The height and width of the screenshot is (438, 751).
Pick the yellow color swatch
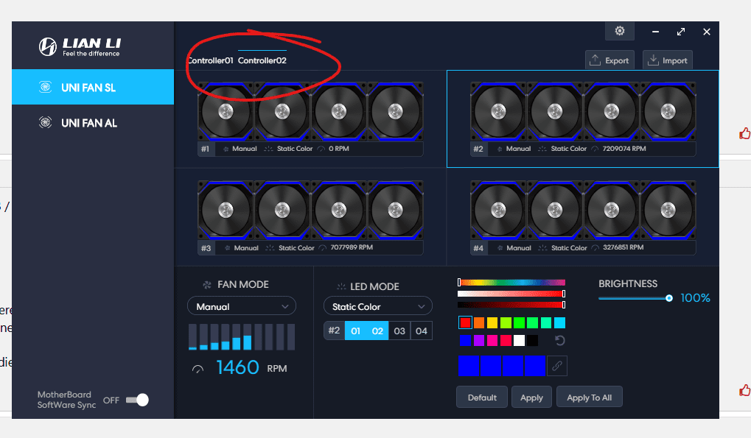click(492, 322)
